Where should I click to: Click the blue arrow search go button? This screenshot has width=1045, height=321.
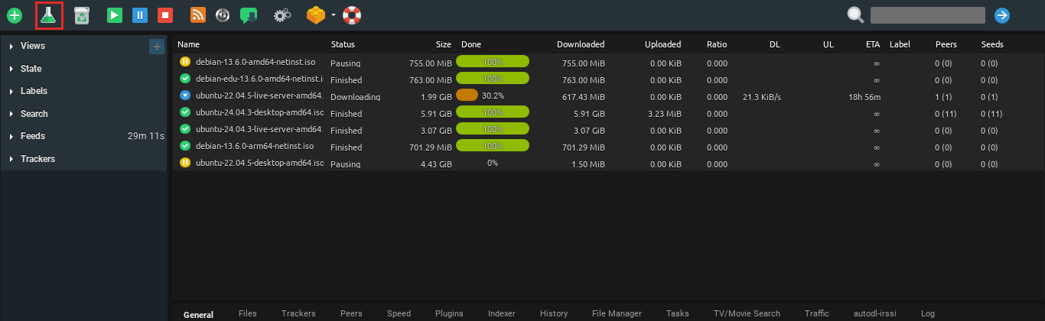click(x=1001, y=15)
